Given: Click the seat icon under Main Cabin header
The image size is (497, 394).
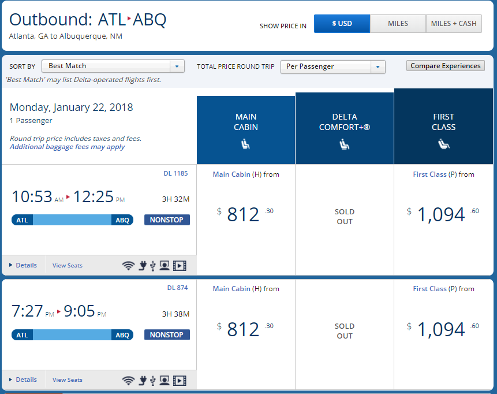Looking at the screenshot, I should [x=246, y=144].
